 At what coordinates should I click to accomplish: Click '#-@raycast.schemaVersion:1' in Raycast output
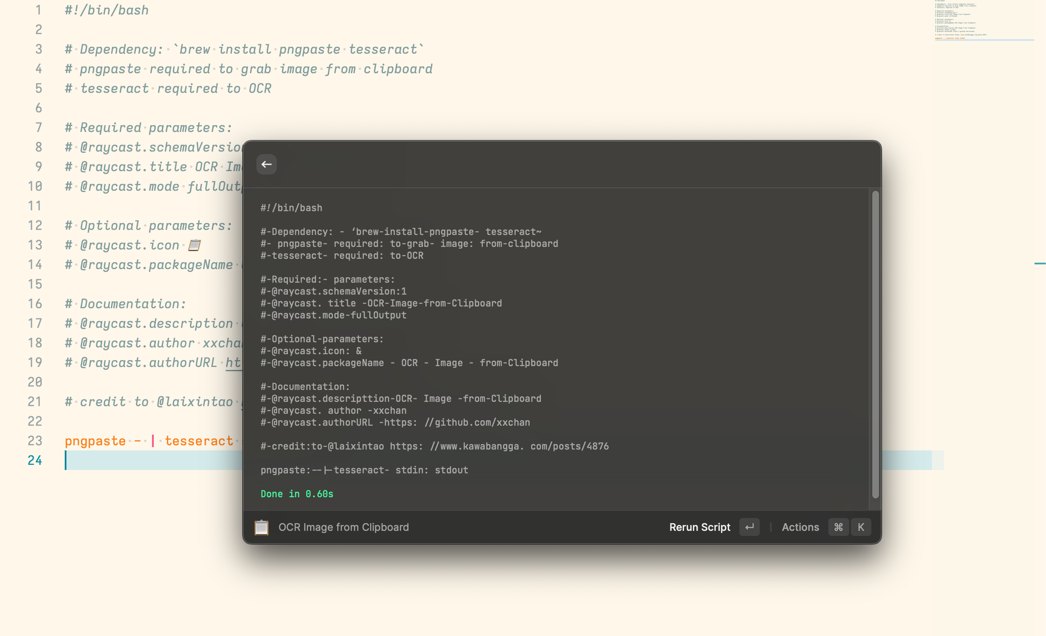coord(333,291)
